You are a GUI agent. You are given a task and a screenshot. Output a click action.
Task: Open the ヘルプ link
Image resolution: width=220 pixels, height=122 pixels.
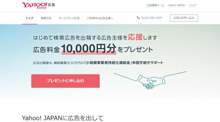[x=192, y=5]
